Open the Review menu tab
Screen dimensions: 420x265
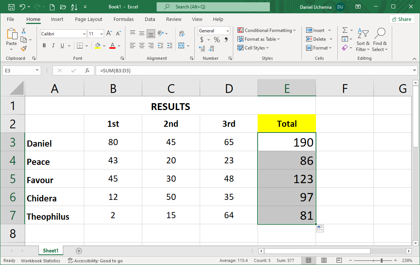(174, 19)
